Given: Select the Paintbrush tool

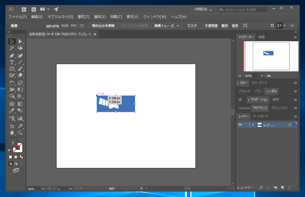Looking at the screenshot, I should point(20,69).
